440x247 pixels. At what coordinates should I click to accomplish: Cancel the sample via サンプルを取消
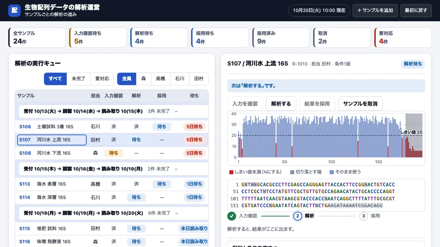(x=360, y=104)
